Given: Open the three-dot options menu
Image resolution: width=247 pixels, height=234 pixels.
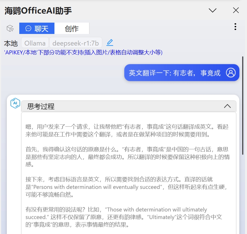Looking at the screenshot, I should [235, 27].
